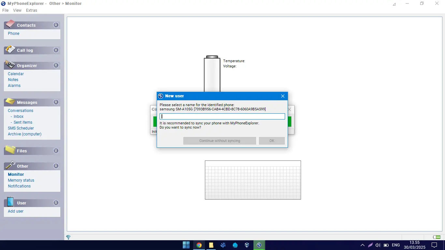
Task: Click the purple feather tray icon
Action: tap(370, 245)
